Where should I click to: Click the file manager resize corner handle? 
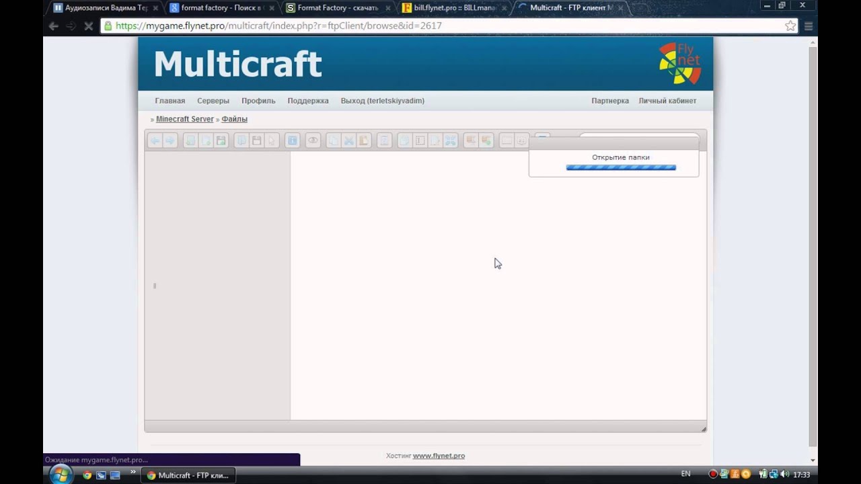(704, 429)
